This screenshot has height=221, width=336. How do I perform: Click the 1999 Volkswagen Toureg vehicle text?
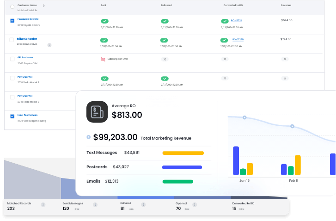tap(32, 121)
